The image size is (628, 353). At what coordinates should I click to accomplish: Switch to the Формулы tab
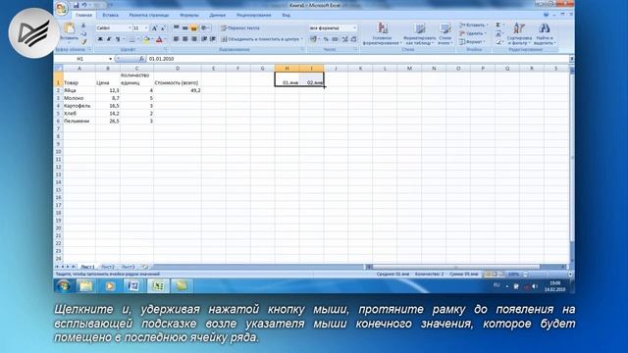coord(189,16)
